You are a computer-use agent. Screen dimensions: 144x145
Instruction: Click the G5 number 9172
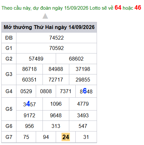(x=29, y=115)
